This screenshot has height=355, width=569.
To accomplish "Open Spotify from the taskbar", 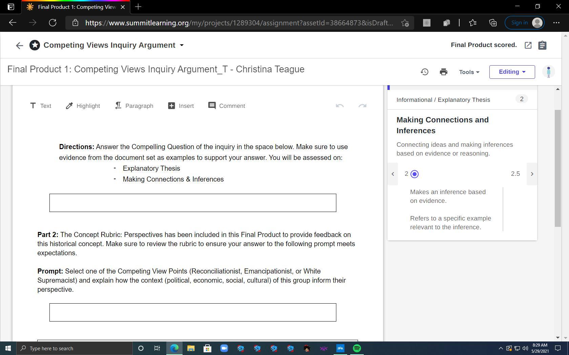I will 357,348.
